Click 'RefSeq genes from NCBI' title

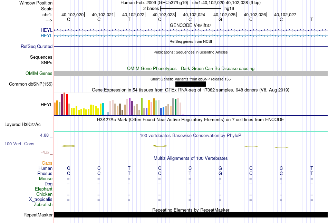tap(191, 41)
